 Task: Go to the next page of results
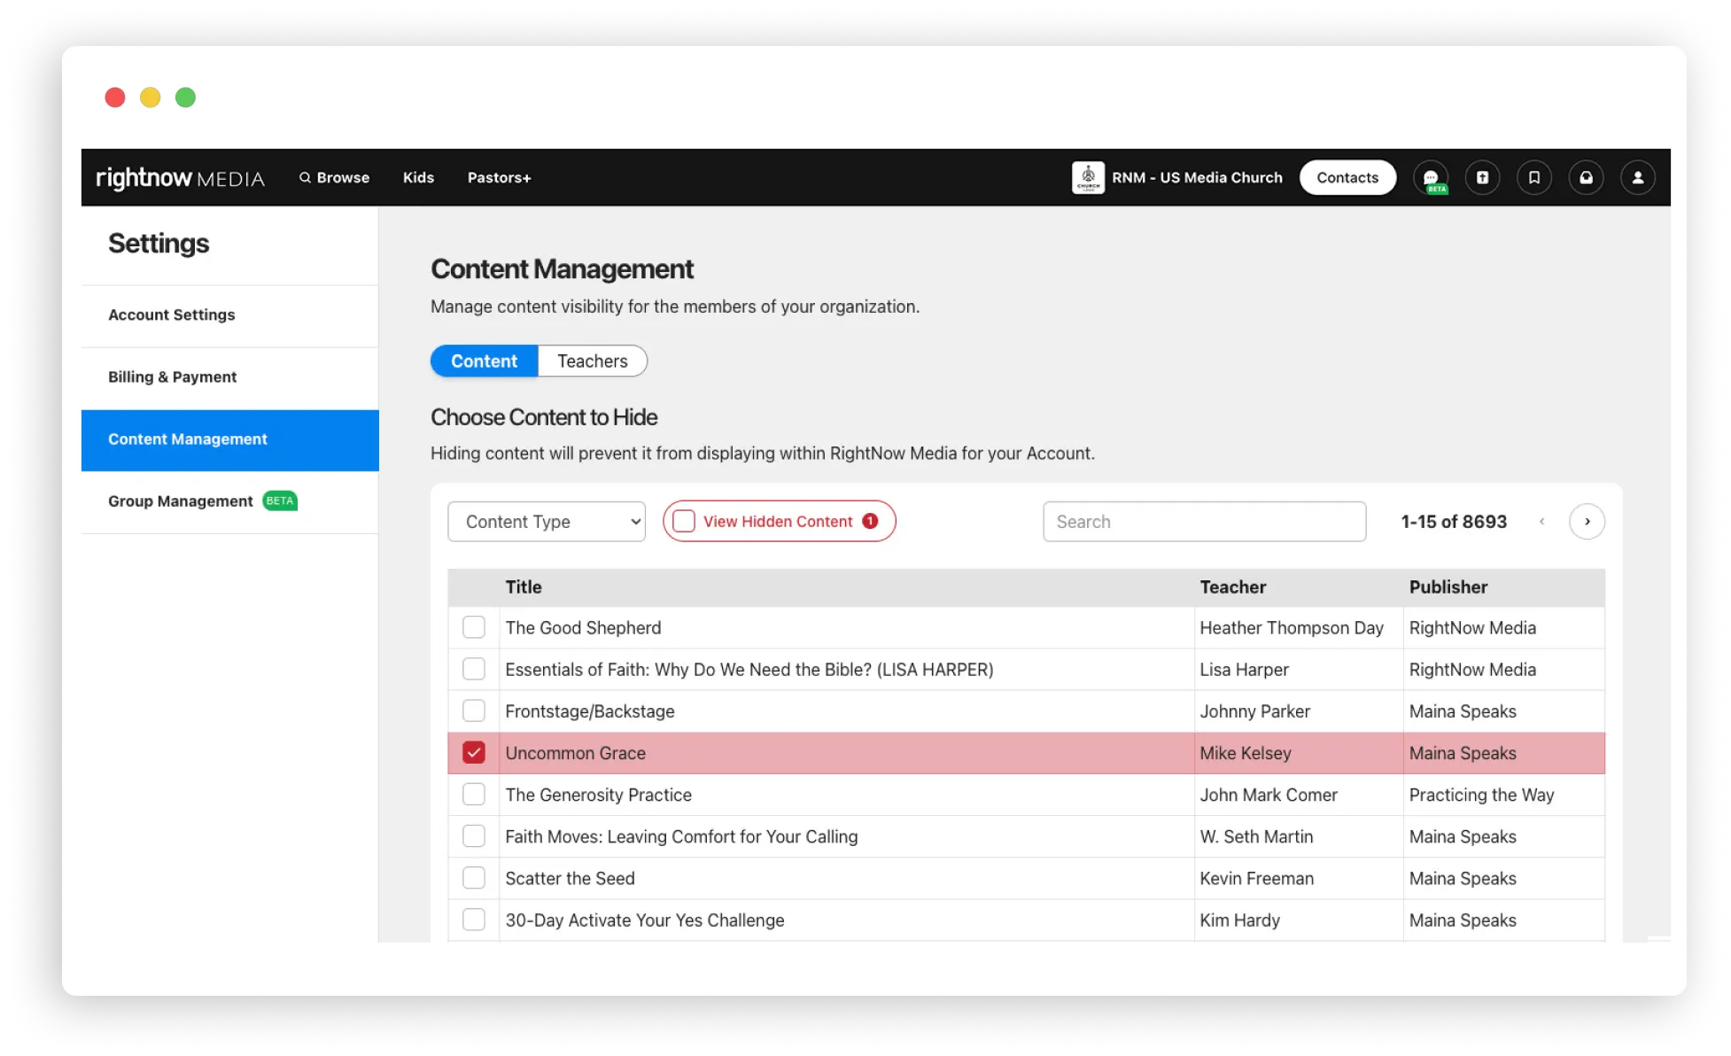tap(1587, 522)
